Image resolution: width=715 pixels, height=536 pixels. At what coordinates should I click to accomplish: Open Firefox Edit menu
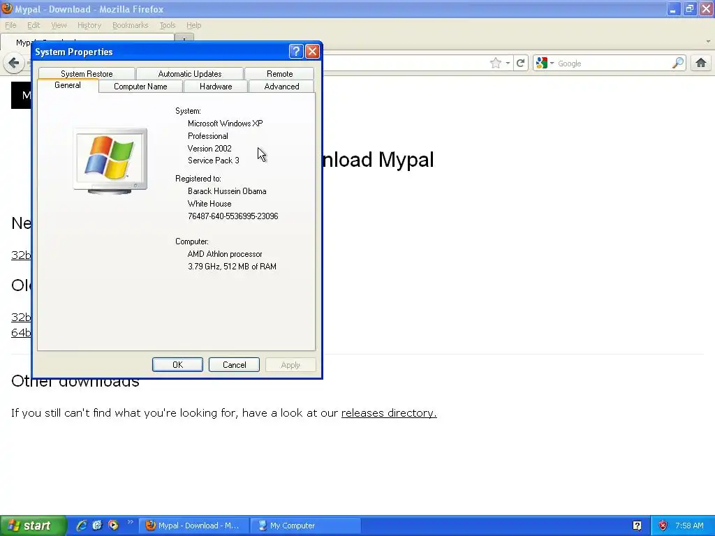tap(34, 25)
